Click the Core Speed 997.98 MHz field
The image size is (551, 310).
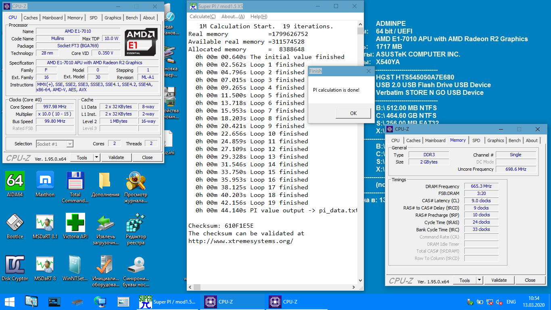[56, 107]
